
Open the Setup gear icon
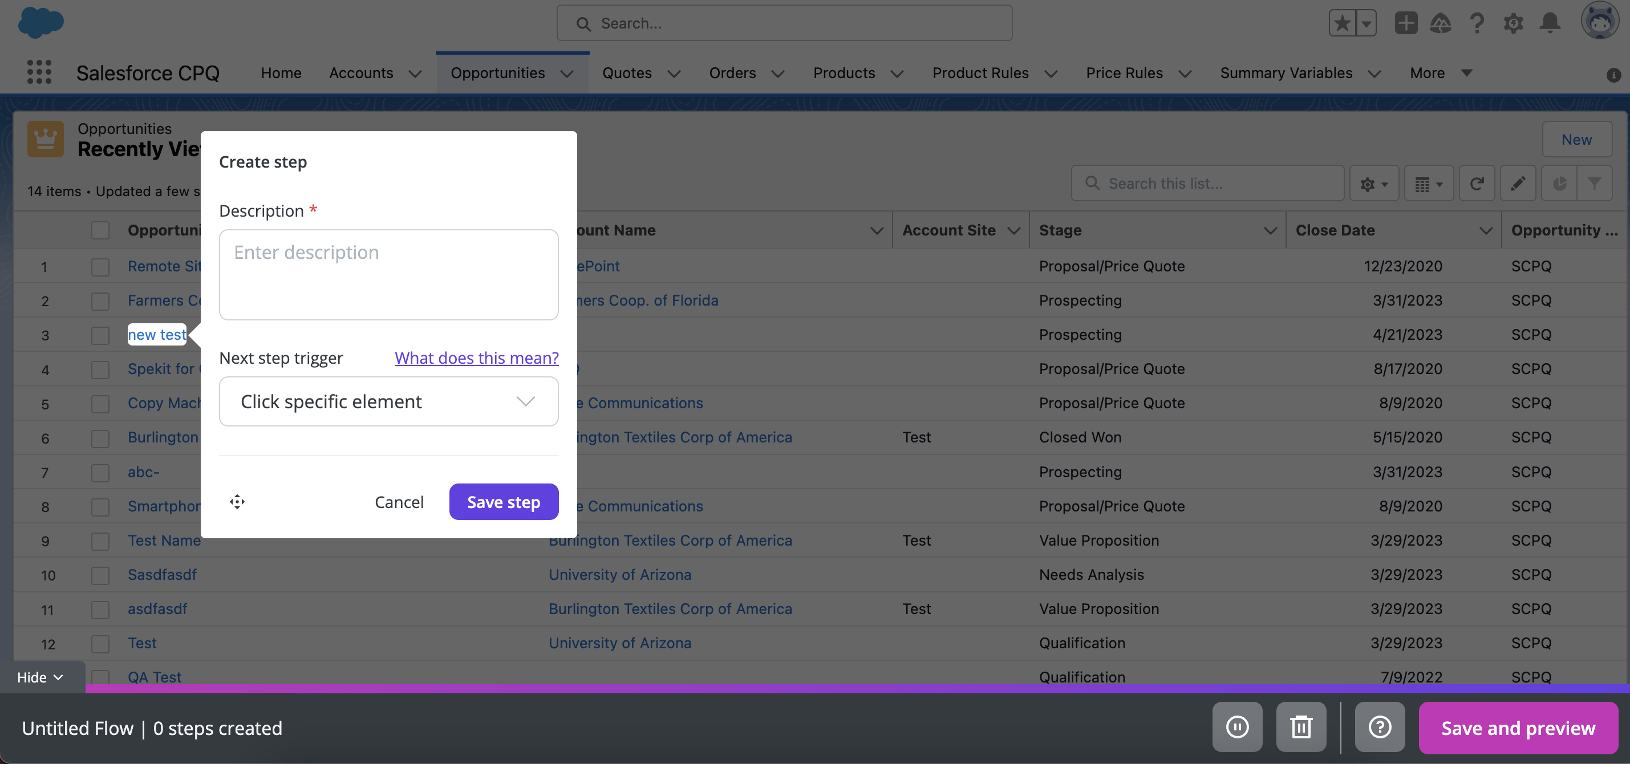tap(1514, 23)
